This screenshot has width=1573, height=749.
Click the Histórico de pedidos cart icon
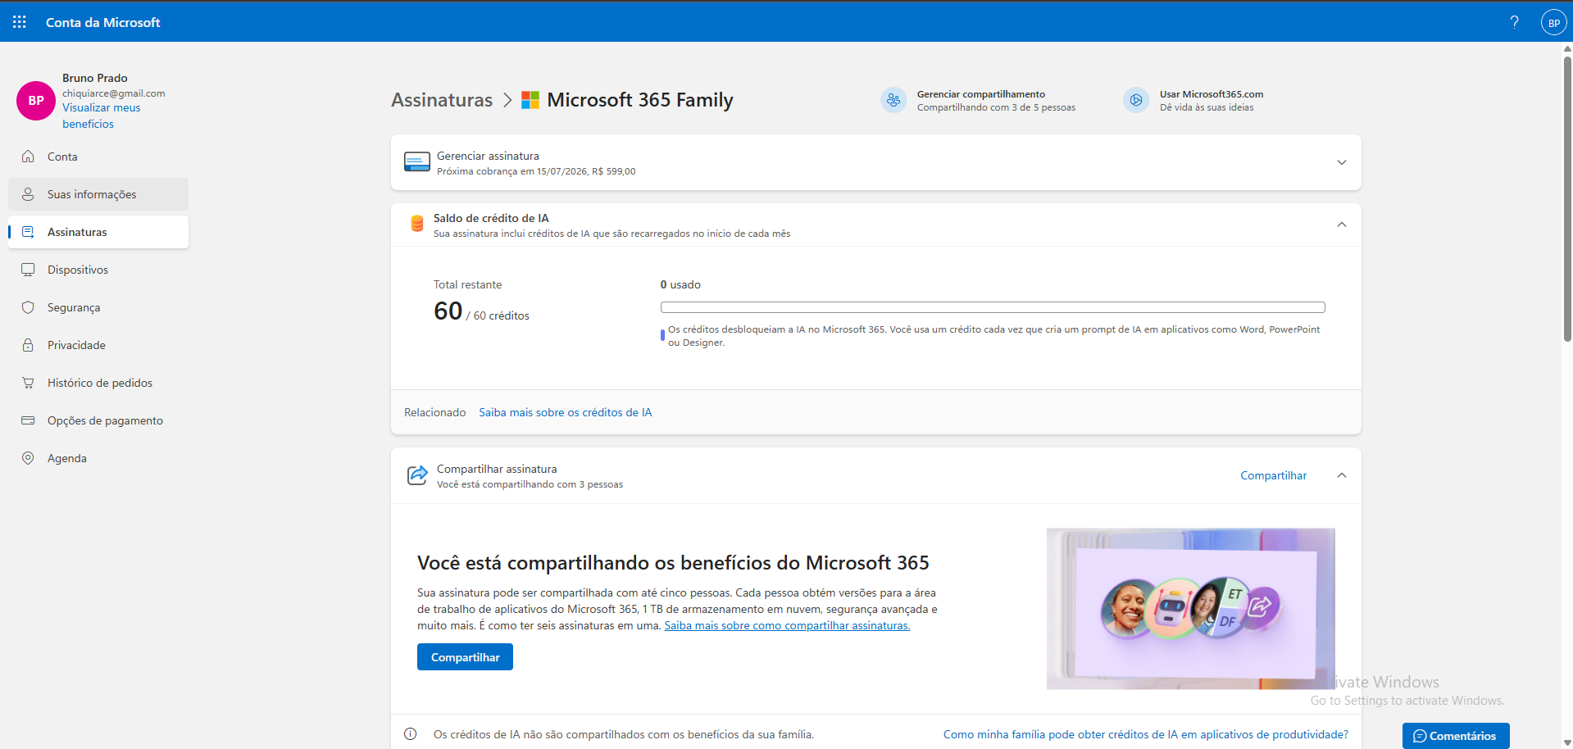(28, 383)
